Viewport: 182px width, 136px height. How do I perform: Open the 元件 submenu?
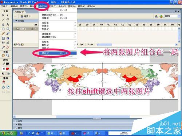[58, 26]
